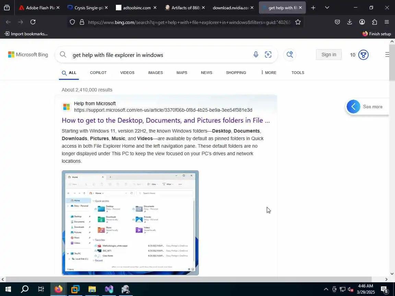Viewport: 395px width, 296px height.
Task: Open VirtualBox icon on taskbar
Action: pyautogui.click(x=75, y=289)
